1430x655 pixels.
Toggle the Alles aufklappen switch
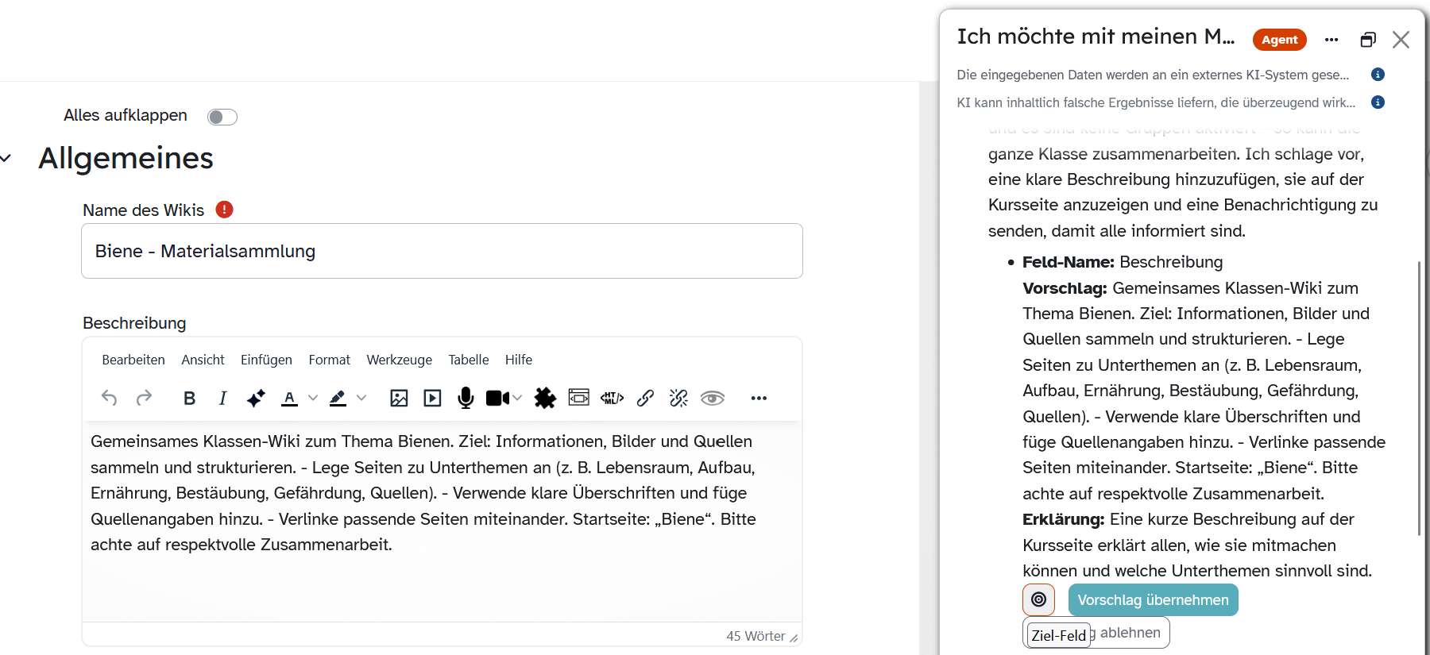222,118
